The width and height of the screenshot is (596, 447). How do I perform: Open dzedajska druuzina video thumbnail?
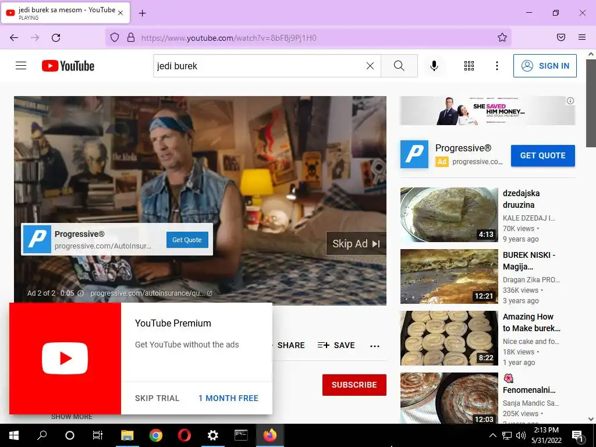tap(449, 214)
